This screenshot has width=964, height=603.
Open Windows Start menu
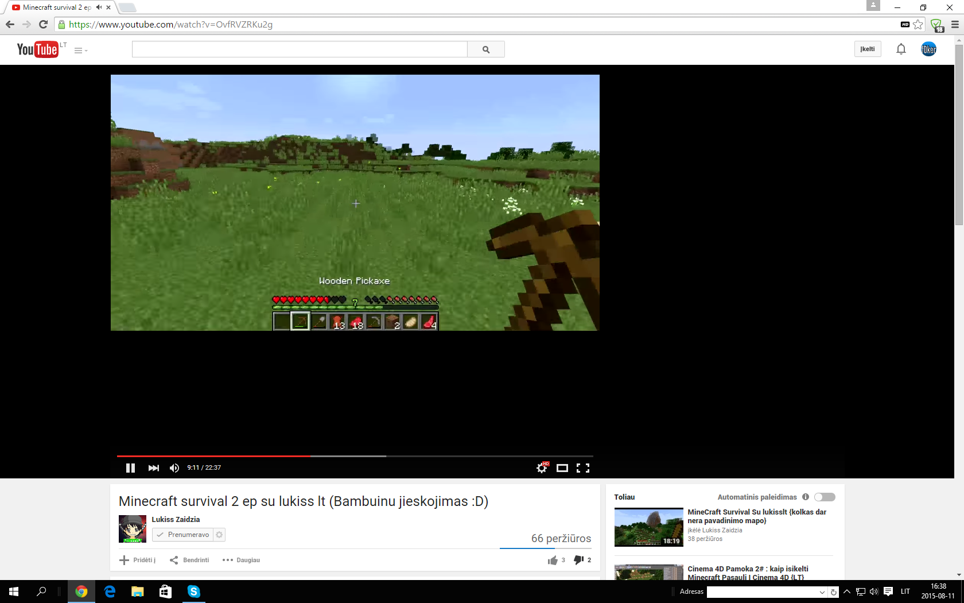point(14,592)
